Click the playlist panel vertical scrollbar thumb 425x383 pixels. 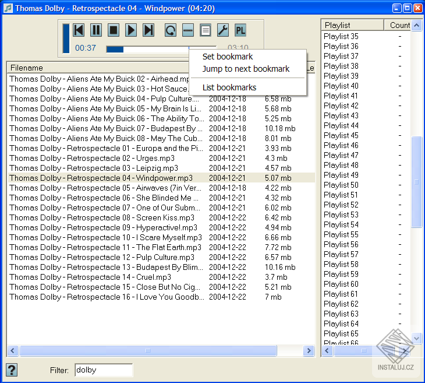point(417,182)
